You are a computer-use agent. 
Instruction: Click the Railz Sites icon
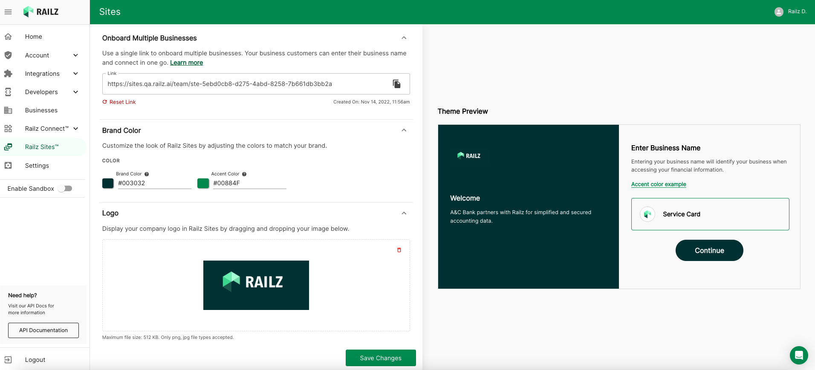8,147
